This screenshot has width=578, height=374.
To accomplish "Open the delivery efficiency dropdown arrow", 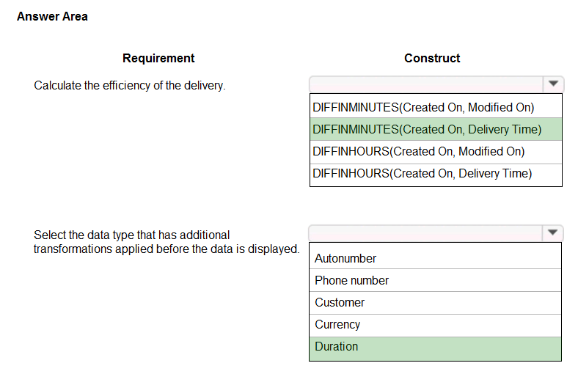I will pos(553,84).
